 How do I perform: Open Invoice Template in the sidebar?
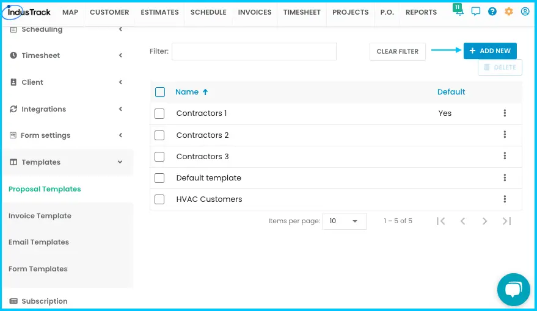pos(40,216)
